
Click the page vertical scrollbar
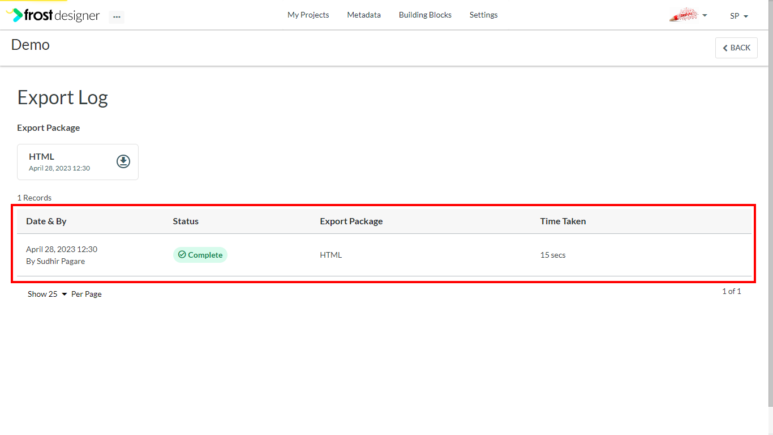(771, 203)
